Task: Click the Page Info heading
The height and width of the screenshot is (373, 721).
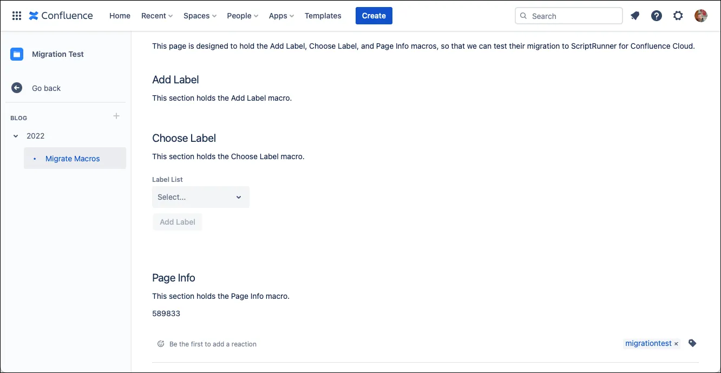Action: [174, 278]
